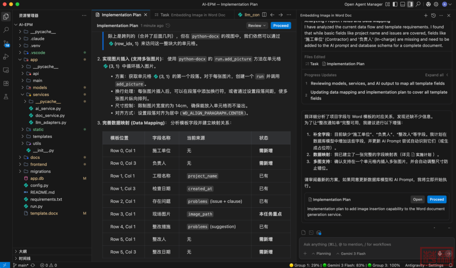Open Source Control with 18 changes badge

[6, 43]
